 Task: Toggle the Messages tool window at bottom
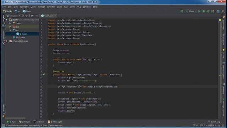pos(55,122)
